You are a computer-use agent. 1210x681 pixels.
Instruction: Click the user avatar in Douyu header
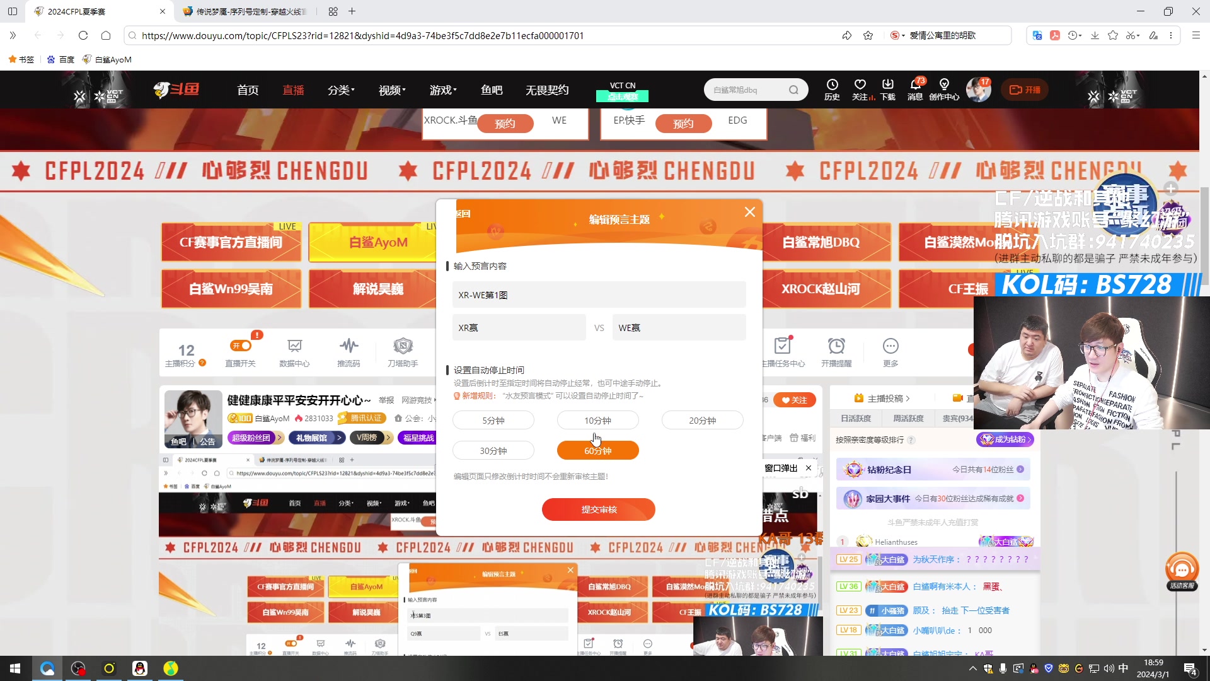[978, 90]
